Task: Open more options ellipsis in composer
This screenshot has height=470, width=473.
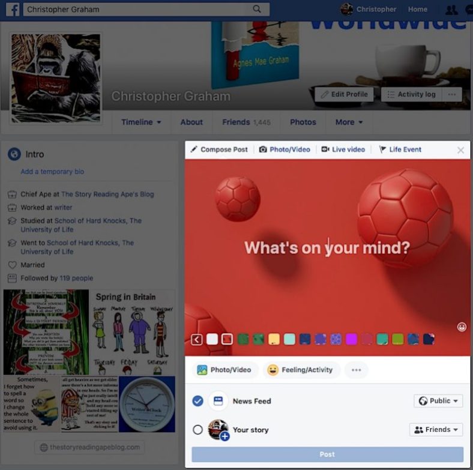Action: (356, 370)
